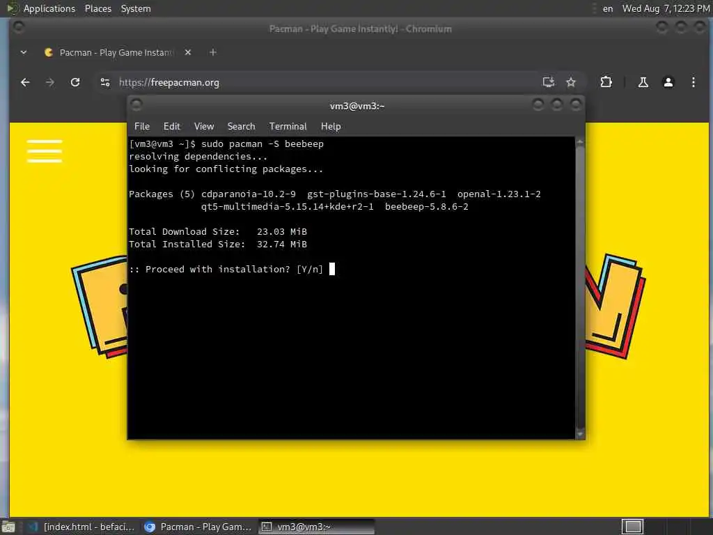Open the System menu in top panel
The width and height of the screenshot is (713, 535).
pos(136,8)
